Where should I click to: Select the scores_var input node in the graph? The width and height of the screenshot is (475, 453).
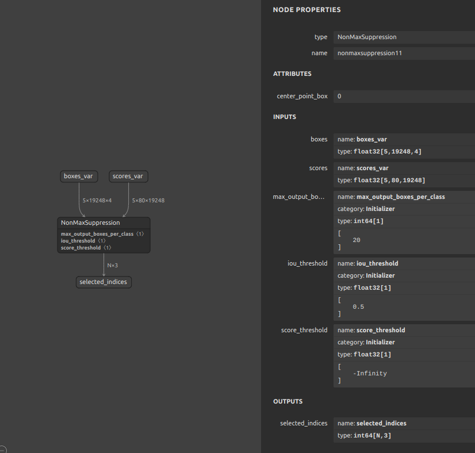(x=128, y=176)
